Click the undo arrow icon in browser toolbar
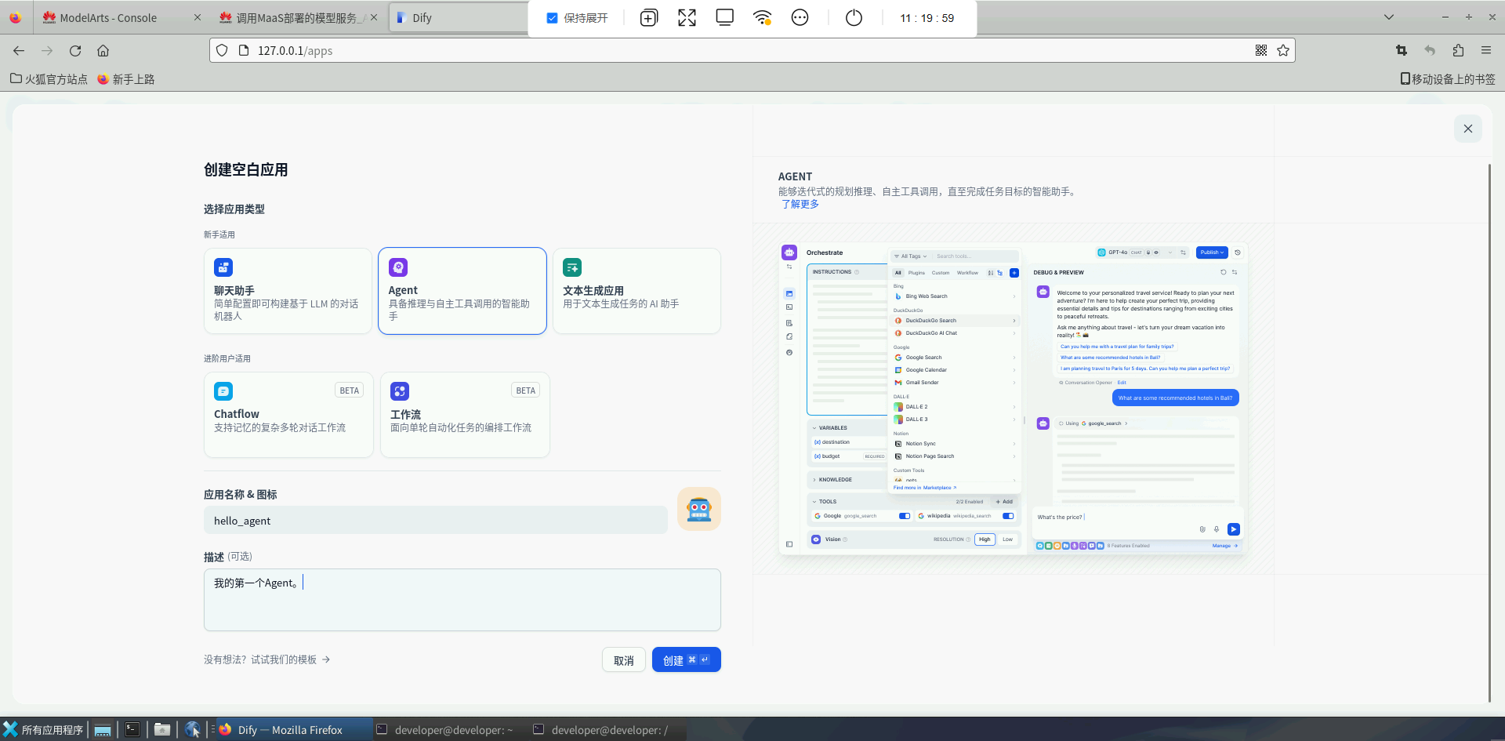This screenshot has height=741, width=1505. (x=1430, y=50)
